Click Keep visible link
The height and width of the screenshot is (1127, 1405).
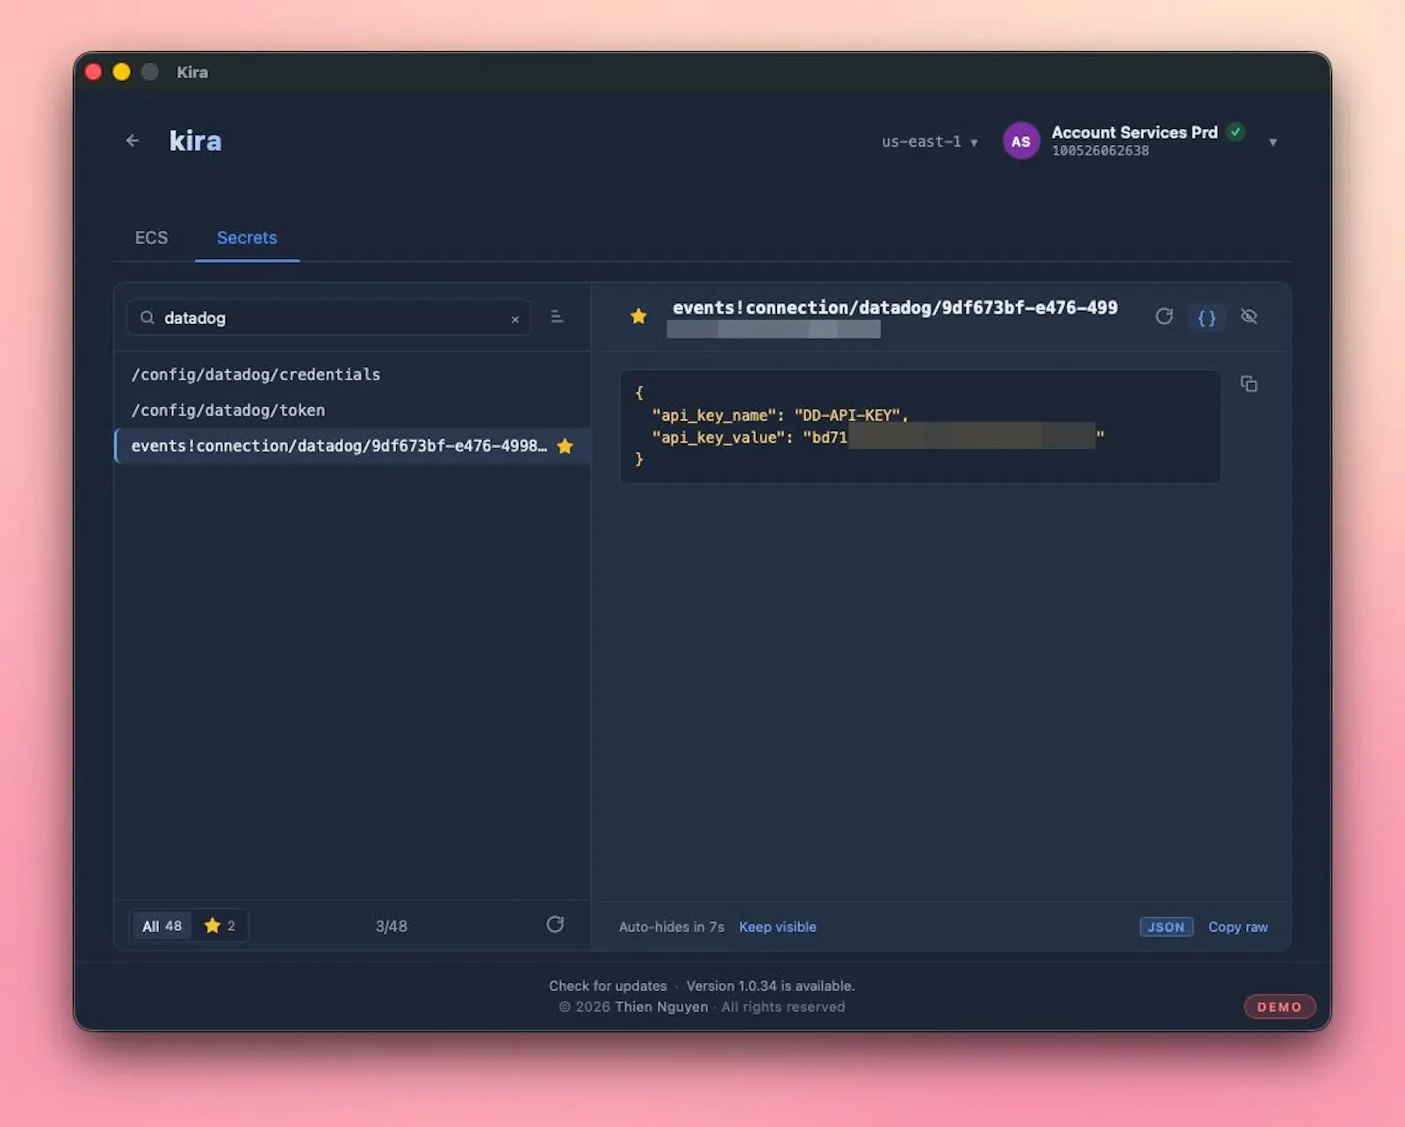(778, 928)
